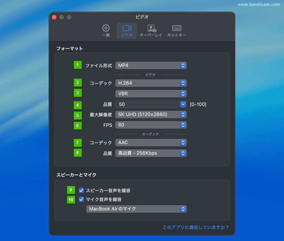Open the ファイル形式 MP4 dropdown

click(x=151, y=66)
